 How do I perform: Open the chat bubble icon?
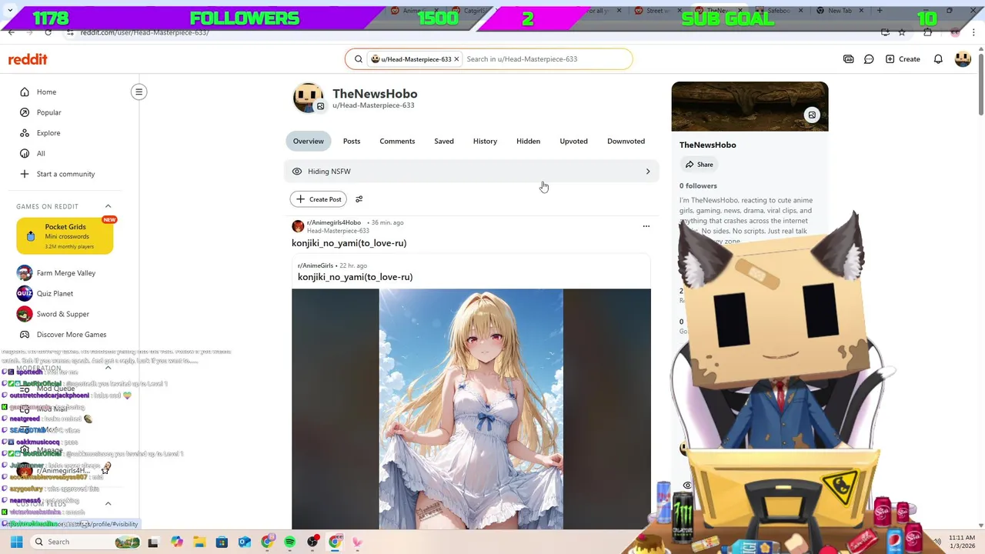coord(869,59)
